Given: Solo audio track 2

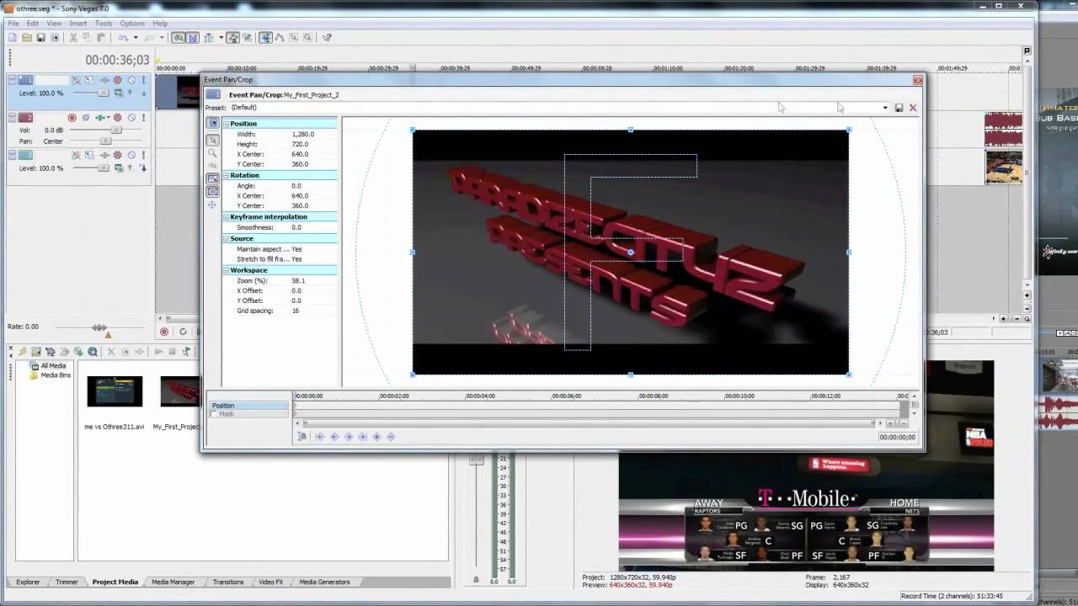Looking at the screenshot, I should pyautogui.click(x=143, y=118).
